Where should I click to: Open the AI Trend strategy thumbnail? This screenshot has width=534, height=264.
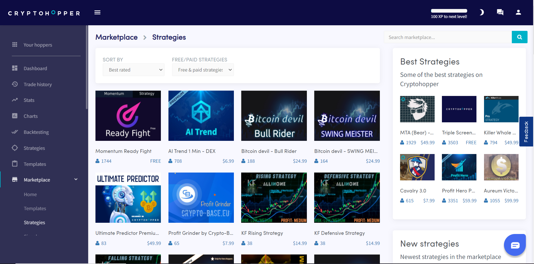[201, 116]
